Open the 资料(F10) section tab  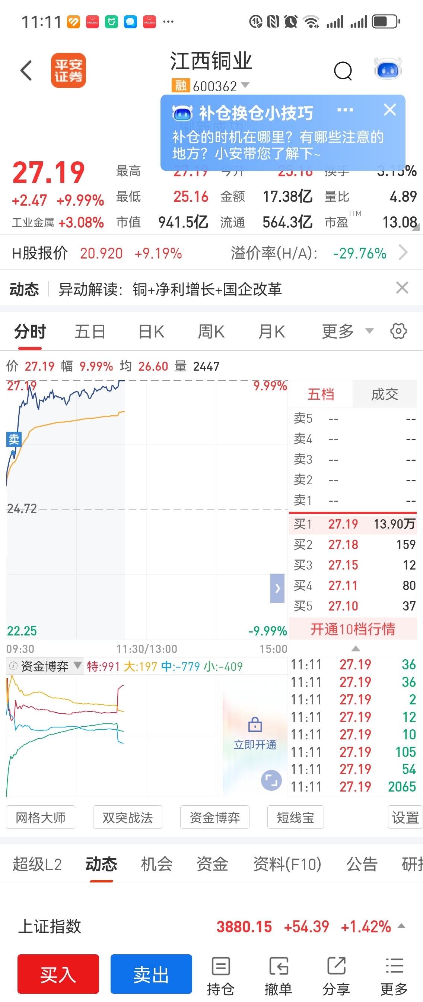[287, 864]
